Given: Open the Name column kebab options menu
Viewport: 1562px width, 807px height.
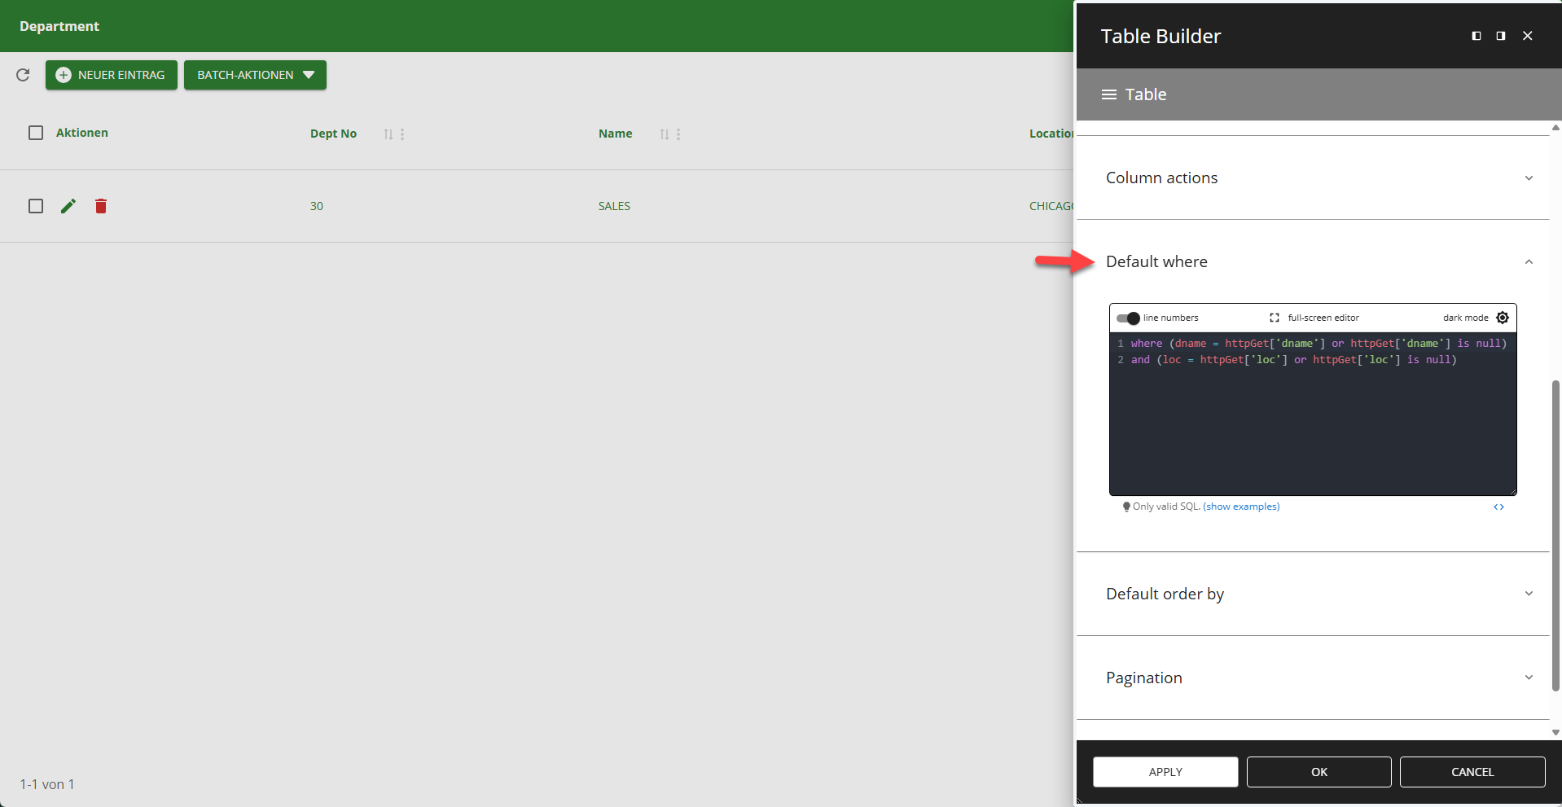Looking at the screenshot, I should pyautogui.click(x=678, y=134).
